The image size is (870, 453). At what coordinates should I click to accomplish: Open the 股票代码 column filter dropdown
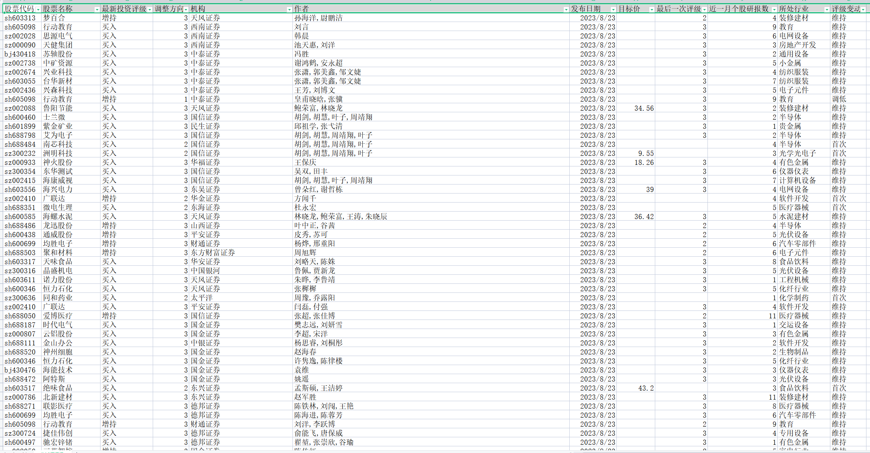point(38,9)
